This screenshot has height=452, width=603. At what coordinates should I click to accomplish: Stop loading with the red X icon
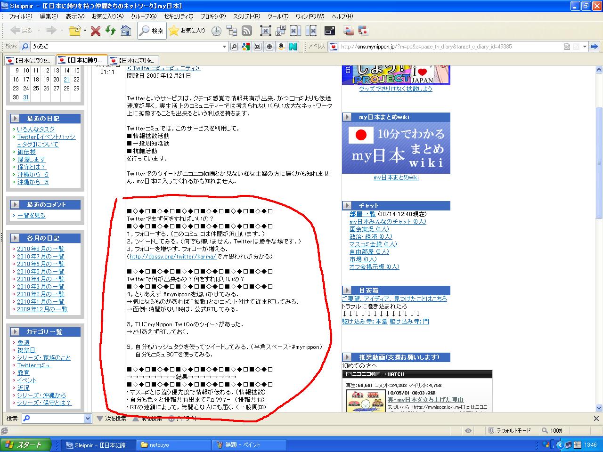click(96, 31)
